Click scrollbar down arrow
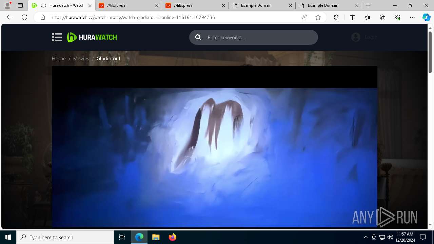 430,225
